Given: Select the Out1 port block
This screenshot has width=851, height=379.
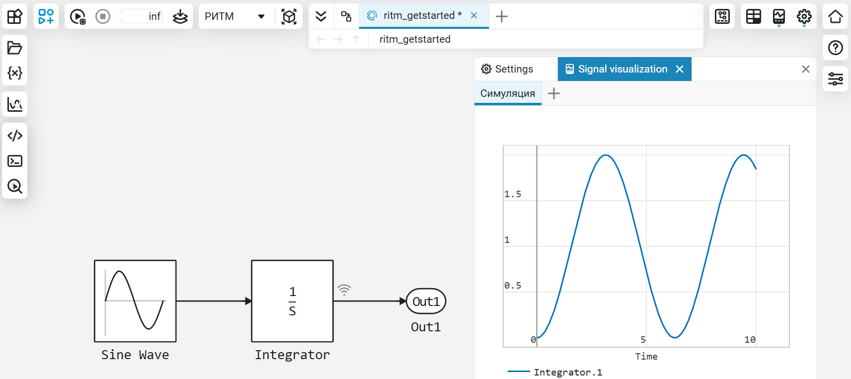Looking at the screenshot, I should point(426,301).
